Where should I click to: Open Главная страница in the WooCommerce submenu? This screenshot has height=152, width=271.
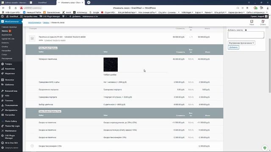[x=9, y=27]
